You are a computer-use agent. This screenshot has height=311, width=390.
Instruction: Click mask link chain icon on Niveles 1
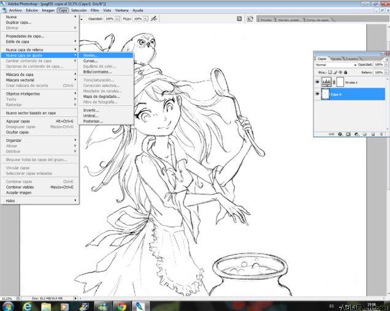(x=334, y=82)
